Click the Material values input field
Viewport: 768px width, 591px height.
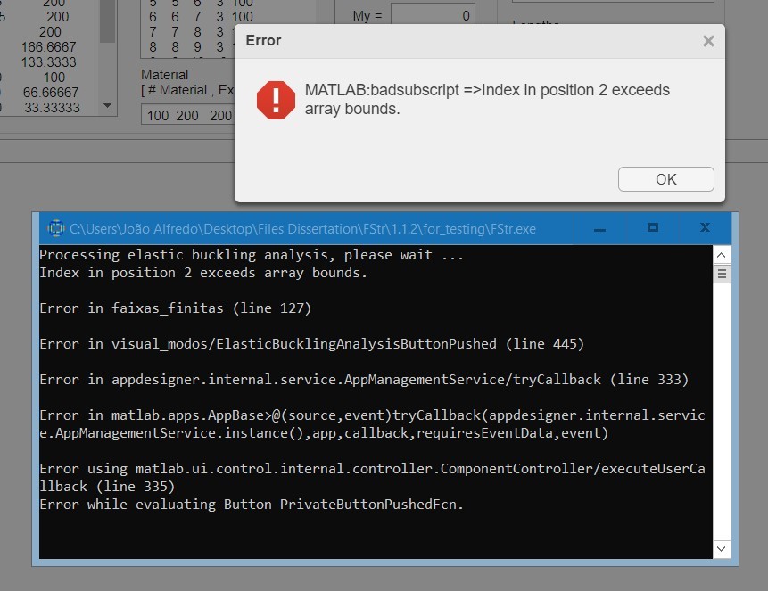pyautogui.click(x=187, y=116)
